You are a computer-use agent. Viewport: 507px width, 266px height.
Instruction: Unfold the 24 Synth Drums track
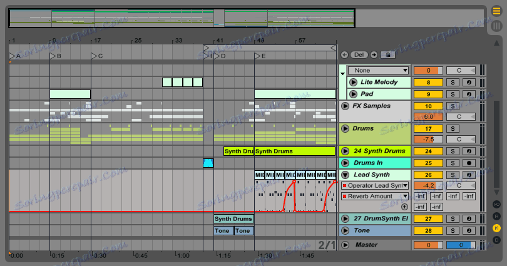(x=345, y=151)
